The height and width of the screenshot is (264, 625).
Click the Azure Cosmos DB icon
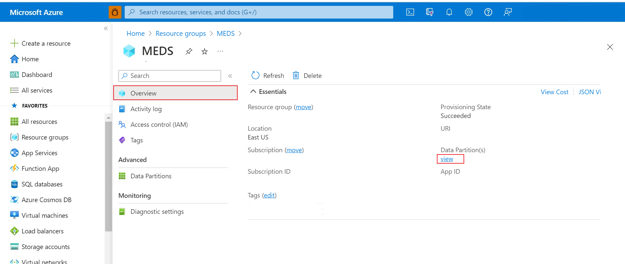click(14, 200)
